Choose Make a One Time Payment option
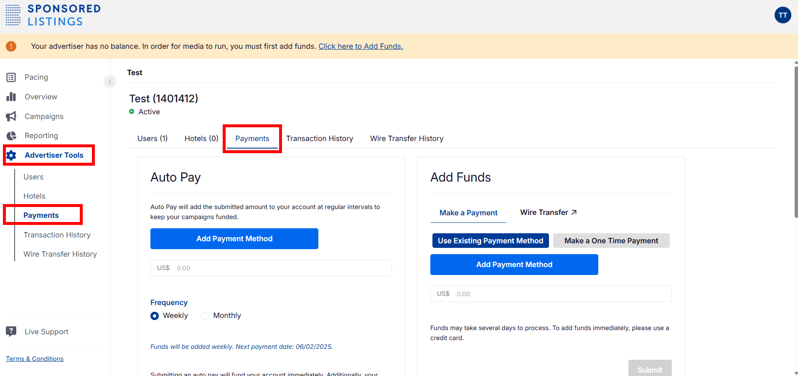798x376 pixels. [x=611, y=241]
